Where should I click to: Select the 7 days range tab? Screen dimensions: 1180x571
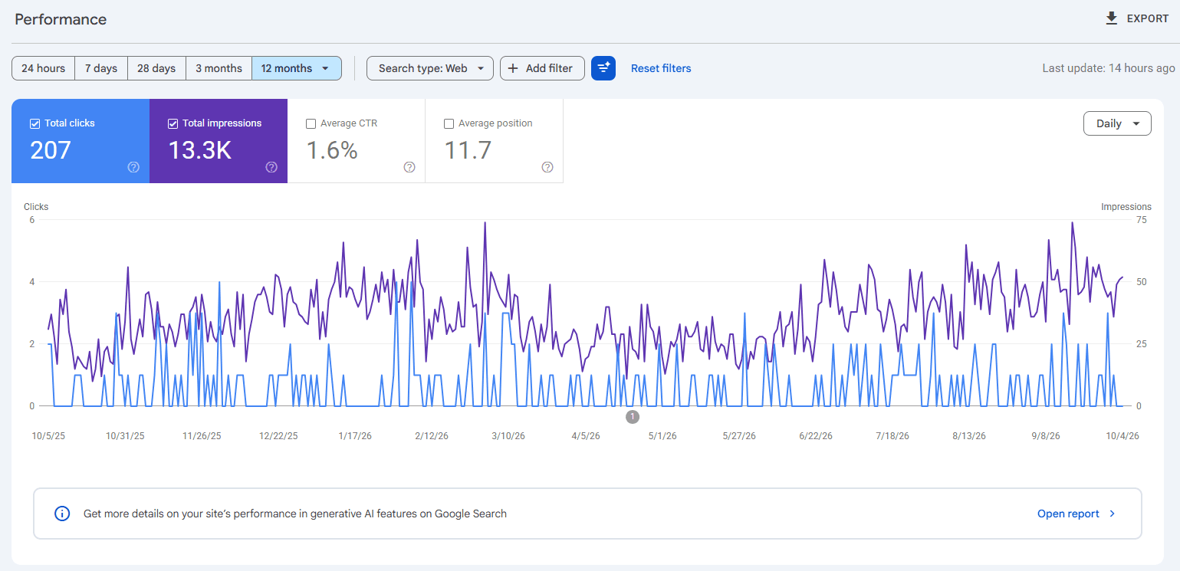(x=101, y=68)
